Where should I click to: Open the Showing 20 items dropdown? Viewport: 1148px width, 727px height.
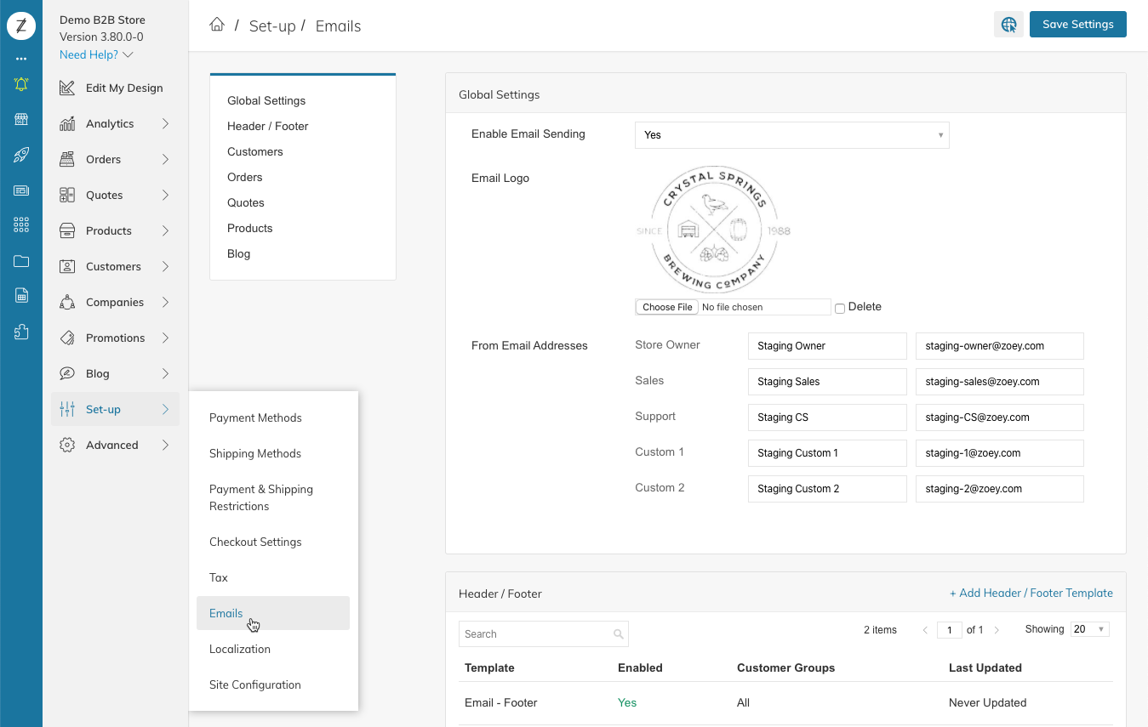[1090, 629]
